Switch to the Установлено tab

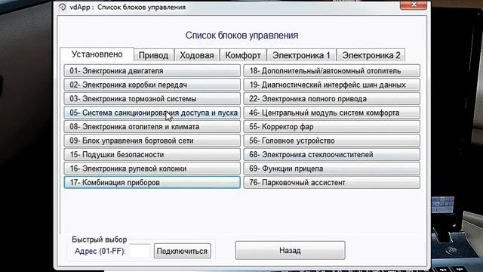[97, 54]
